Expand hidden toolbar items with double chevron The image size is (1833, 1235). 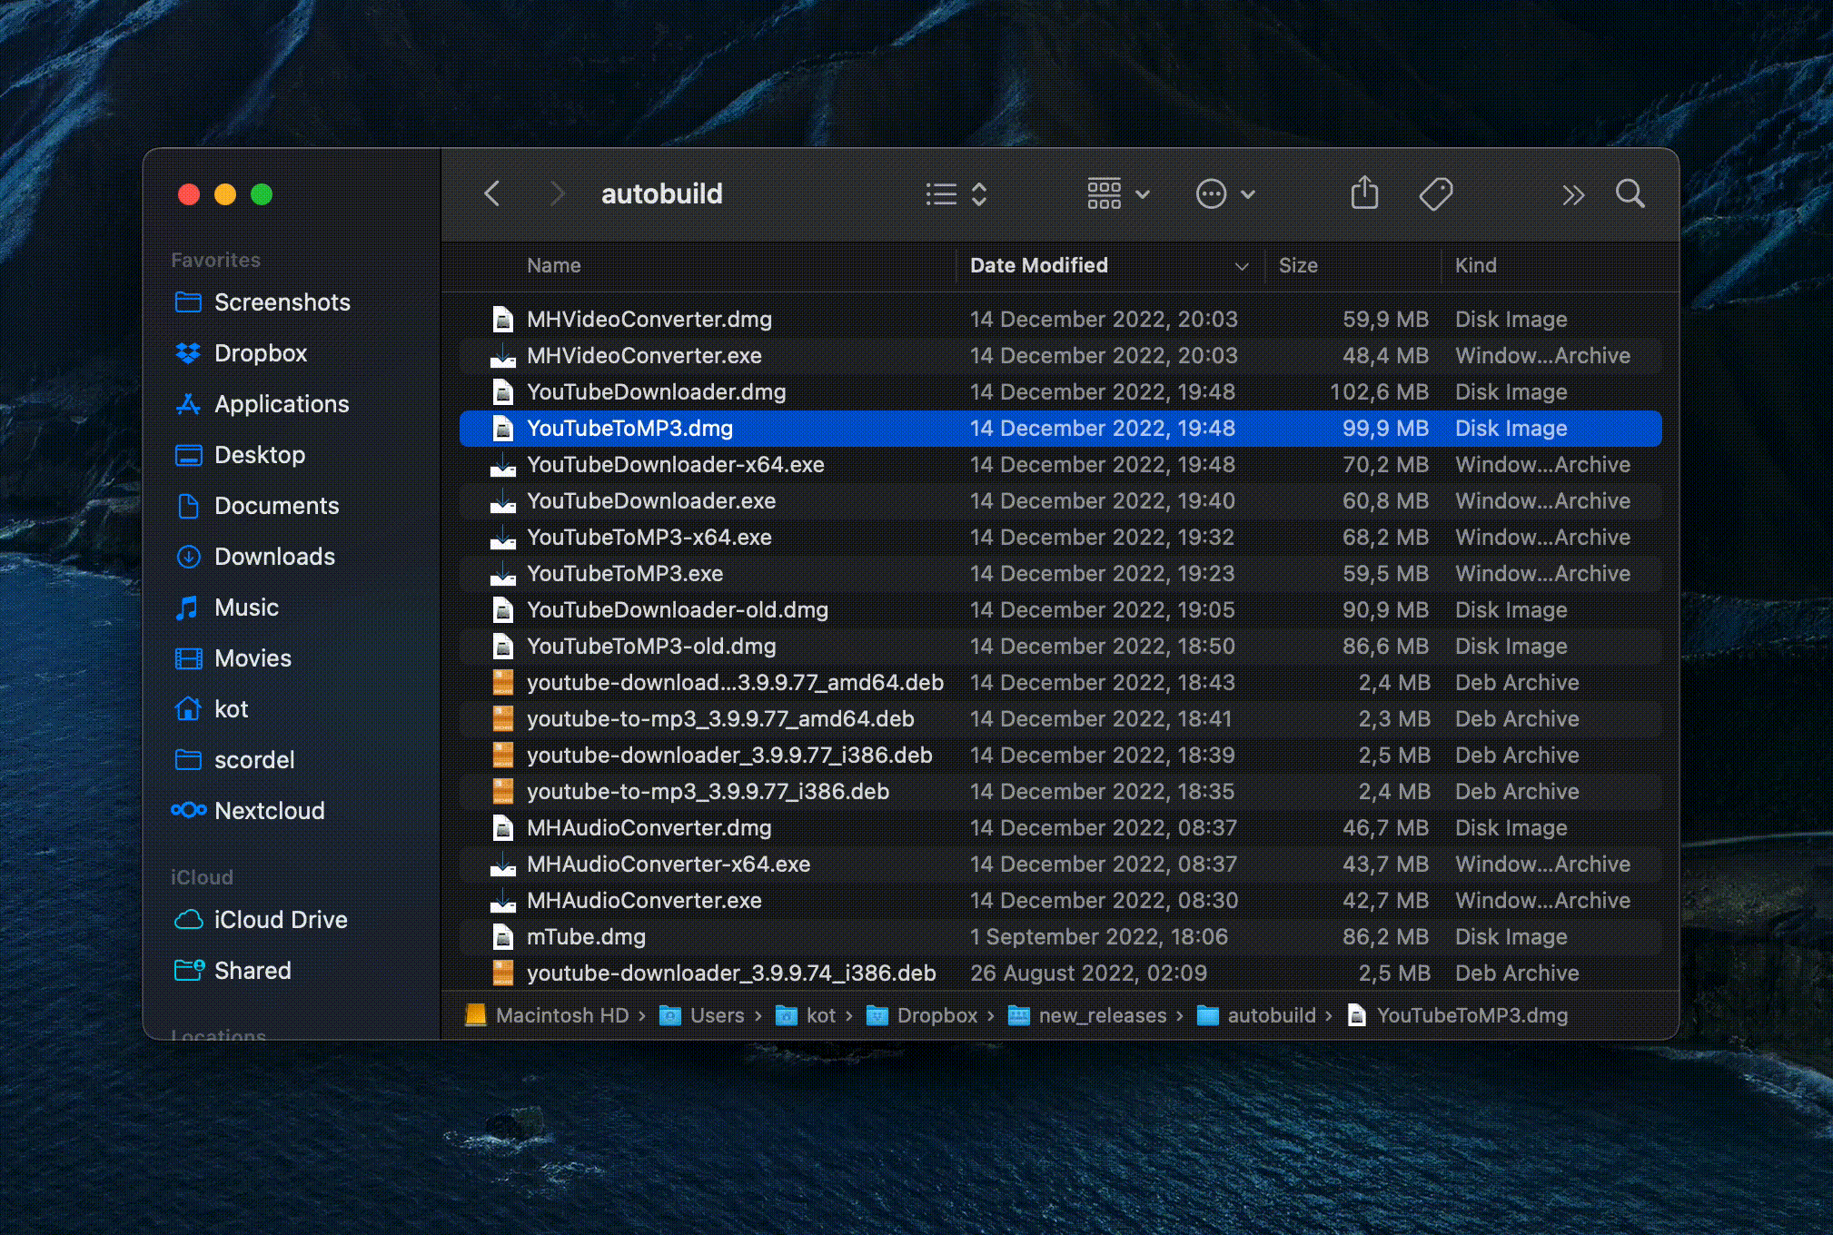click(1573, 194)
